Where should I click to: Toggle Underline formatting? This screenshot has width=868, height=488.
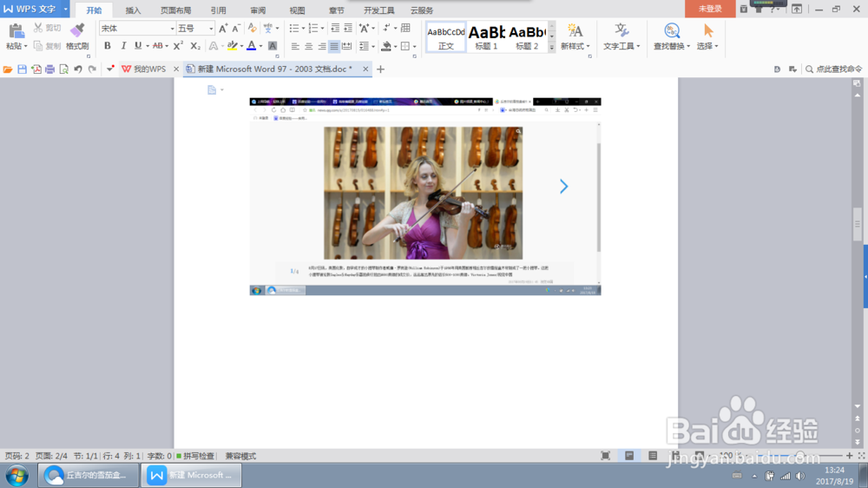click(138, 46)
